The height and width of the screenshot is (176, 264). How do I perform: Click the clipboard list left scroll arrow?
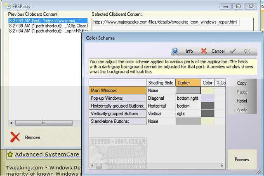12,123
